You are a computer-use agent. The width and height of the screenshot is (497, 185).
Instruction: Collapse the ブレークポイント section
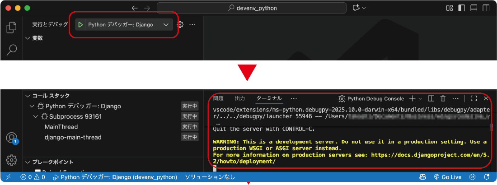28,162
